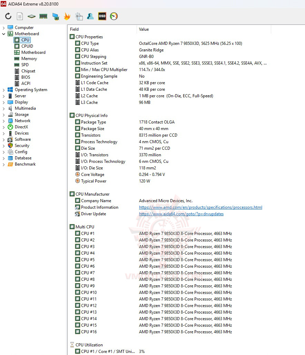Click the Windows logo Operating System icon
The width and height of the screenshot is (305, 355).
click(x=10, y=90)
